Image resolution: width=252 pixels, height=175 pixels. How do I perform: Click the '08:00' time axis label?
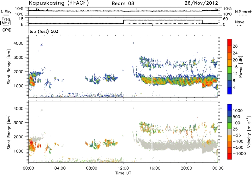92,168
